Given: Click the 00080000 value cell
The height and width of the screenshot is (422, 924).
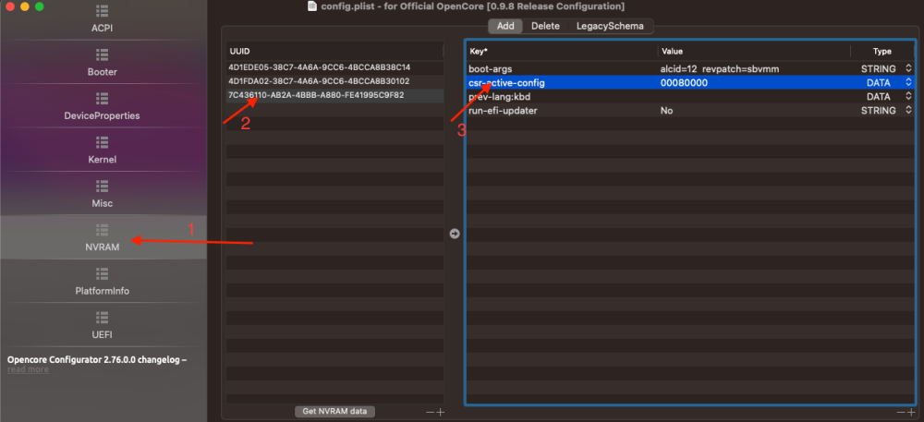Looking at the screenshot, I should [x=754, y=83].
